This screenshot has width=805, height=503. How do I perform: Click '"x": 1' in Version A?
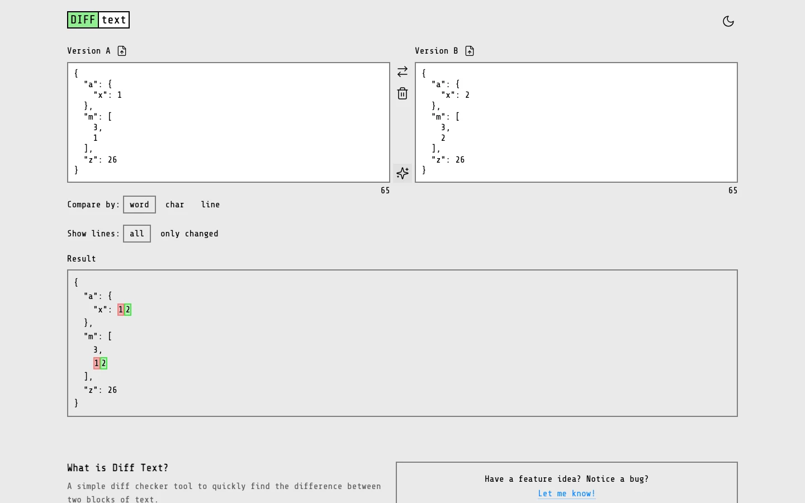pos(108,95)
